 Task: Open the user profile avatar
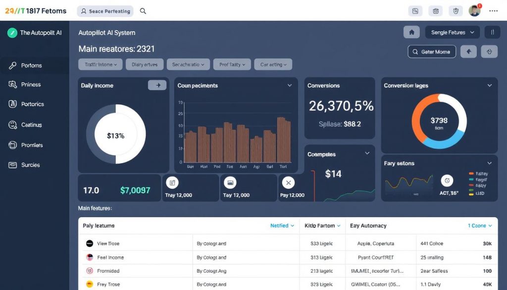[474, 11]
